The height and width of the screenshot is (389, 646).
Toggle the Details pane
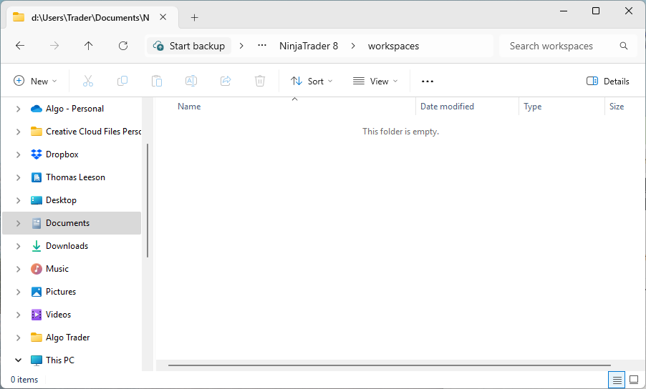608,81
